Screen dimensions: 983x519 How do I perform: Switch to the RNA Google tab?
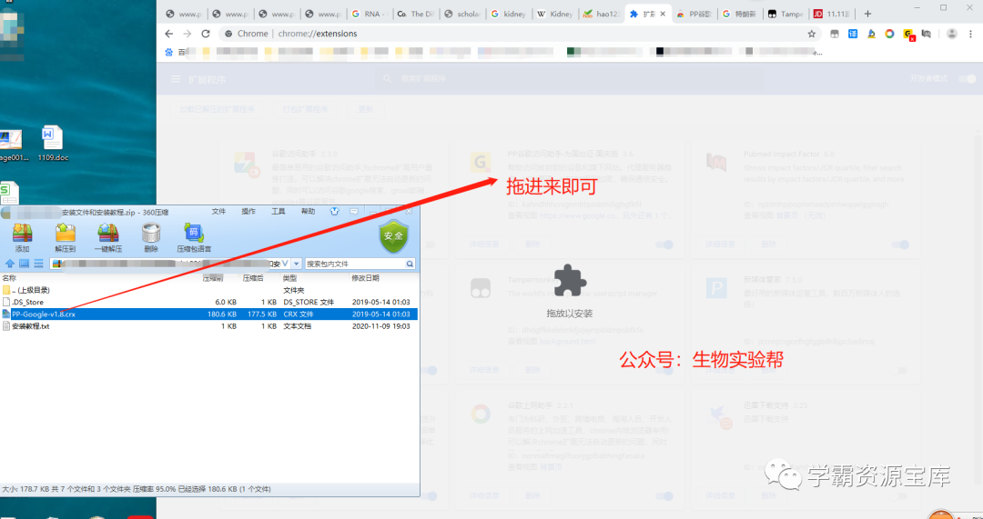pyautogui.click(x=370, y=14)
